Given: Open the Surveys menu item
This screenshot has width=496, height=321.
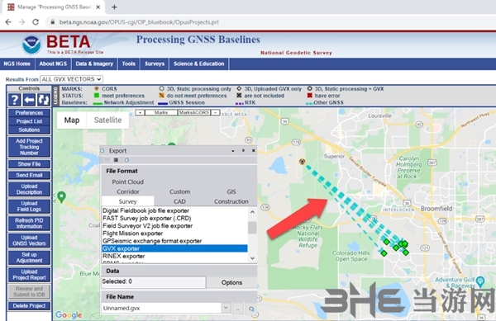Looking at the screenshot, I should [x=155, y=64].
